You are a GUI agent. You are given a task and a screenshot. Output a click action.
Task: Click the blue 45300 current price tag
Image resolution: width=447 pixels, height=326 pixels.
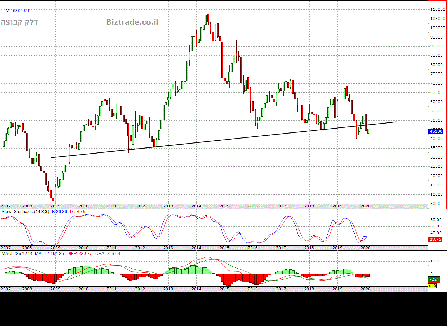point(436,131)
